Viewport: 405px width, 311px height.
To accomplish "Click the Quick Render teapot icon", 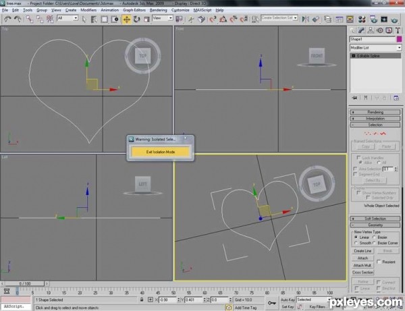I will pos(395,19).
